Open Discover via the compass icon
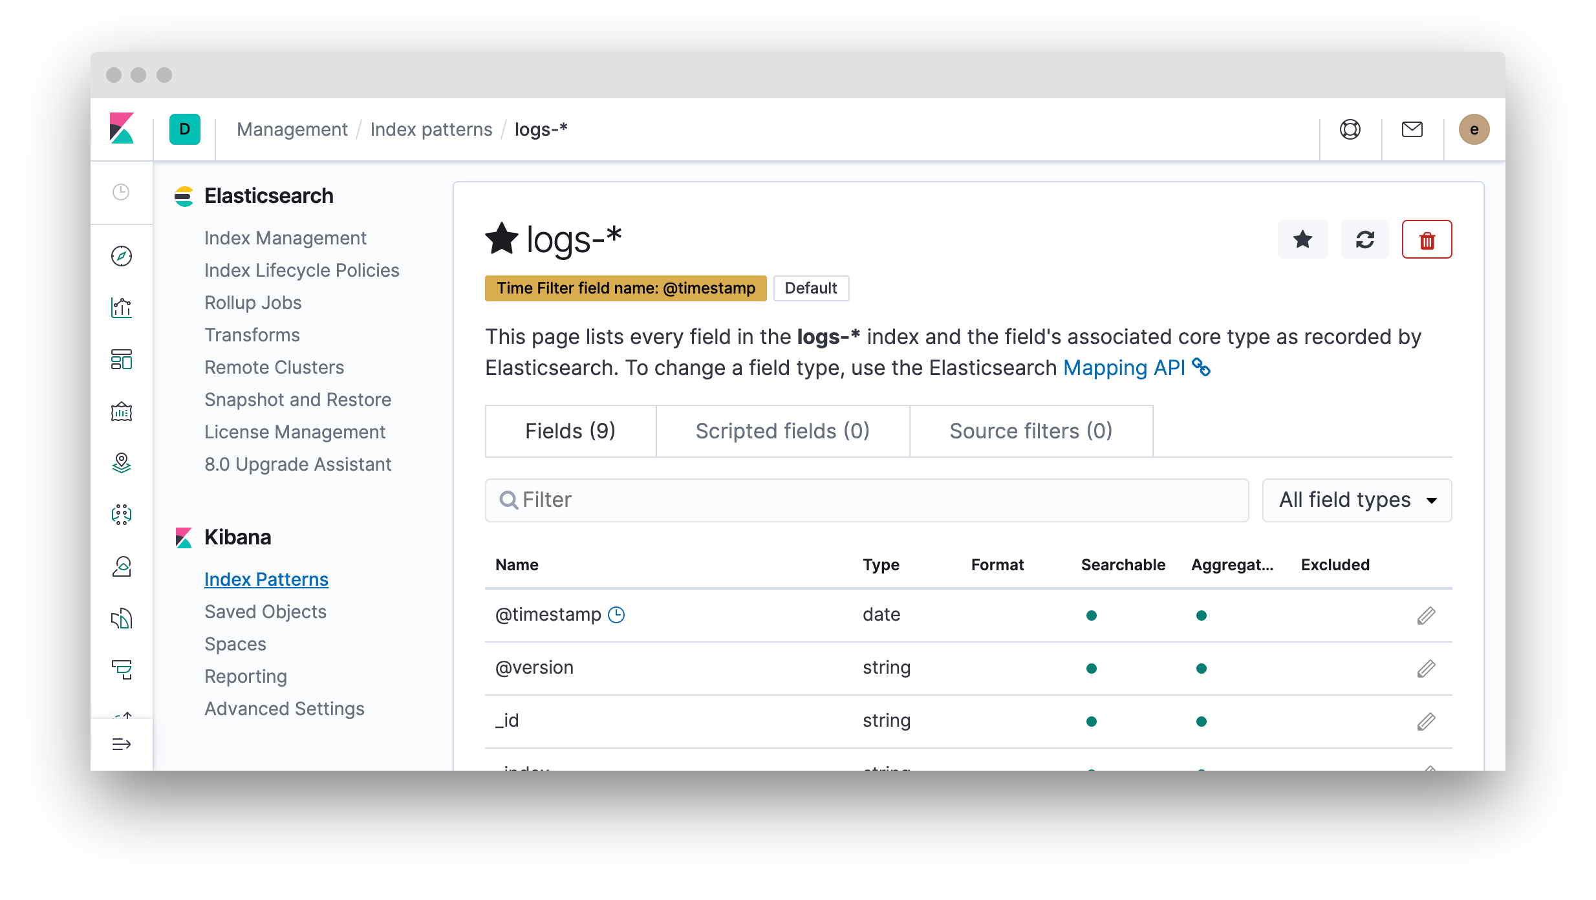1596x900 pixels. (122, 256)
